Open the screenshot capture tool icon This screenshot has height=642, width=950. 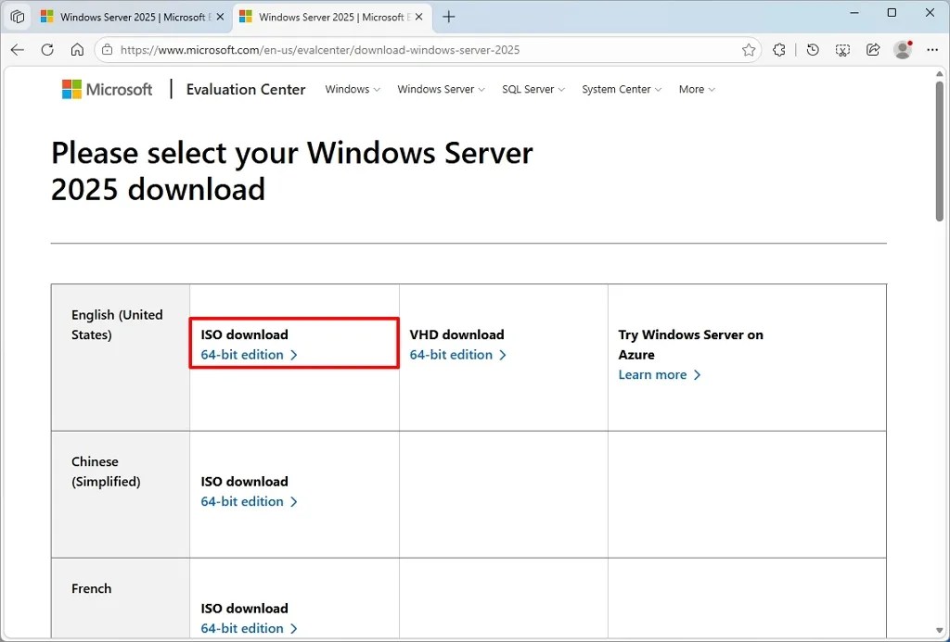point(842,50)
